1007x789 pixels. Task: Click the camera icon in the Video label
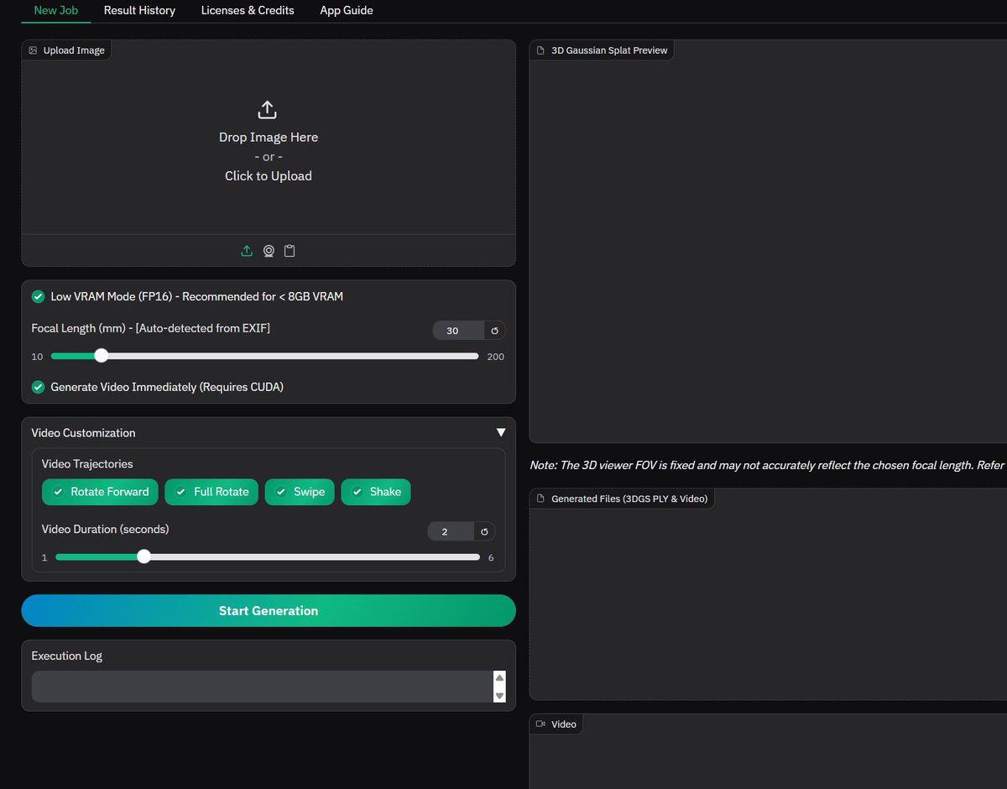click(540, 724)
